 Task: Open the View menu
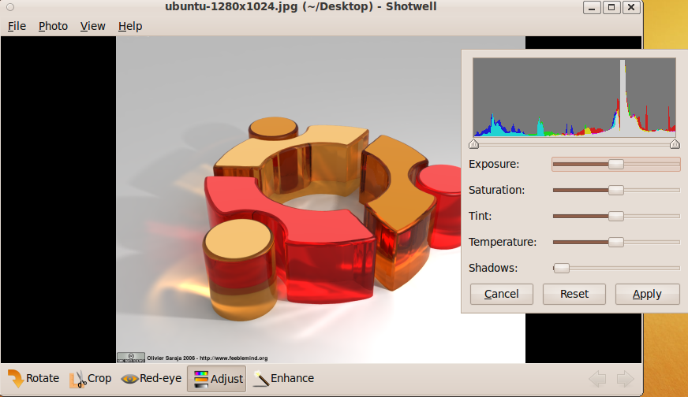click(92, 26)
